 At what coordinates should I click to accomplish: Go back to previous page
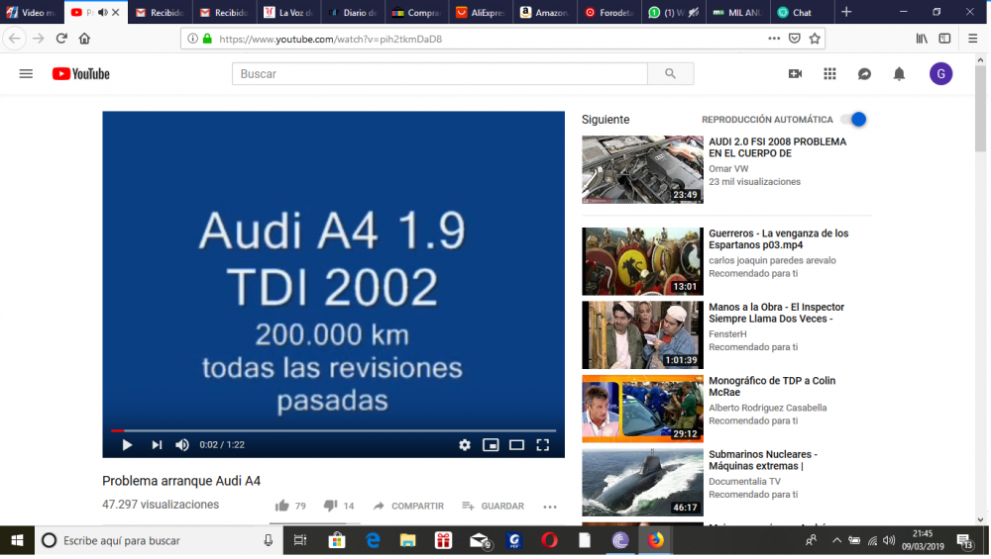[x=15, y=39]
